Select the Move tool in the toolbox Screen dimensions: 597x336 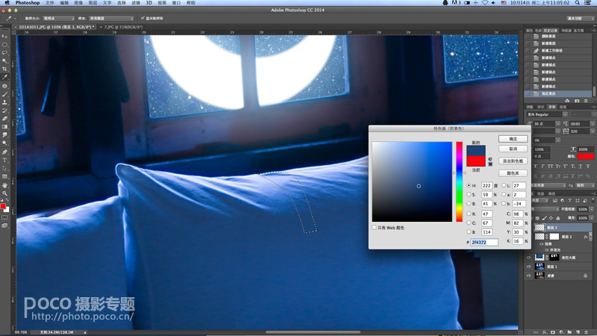pos(4,37)
